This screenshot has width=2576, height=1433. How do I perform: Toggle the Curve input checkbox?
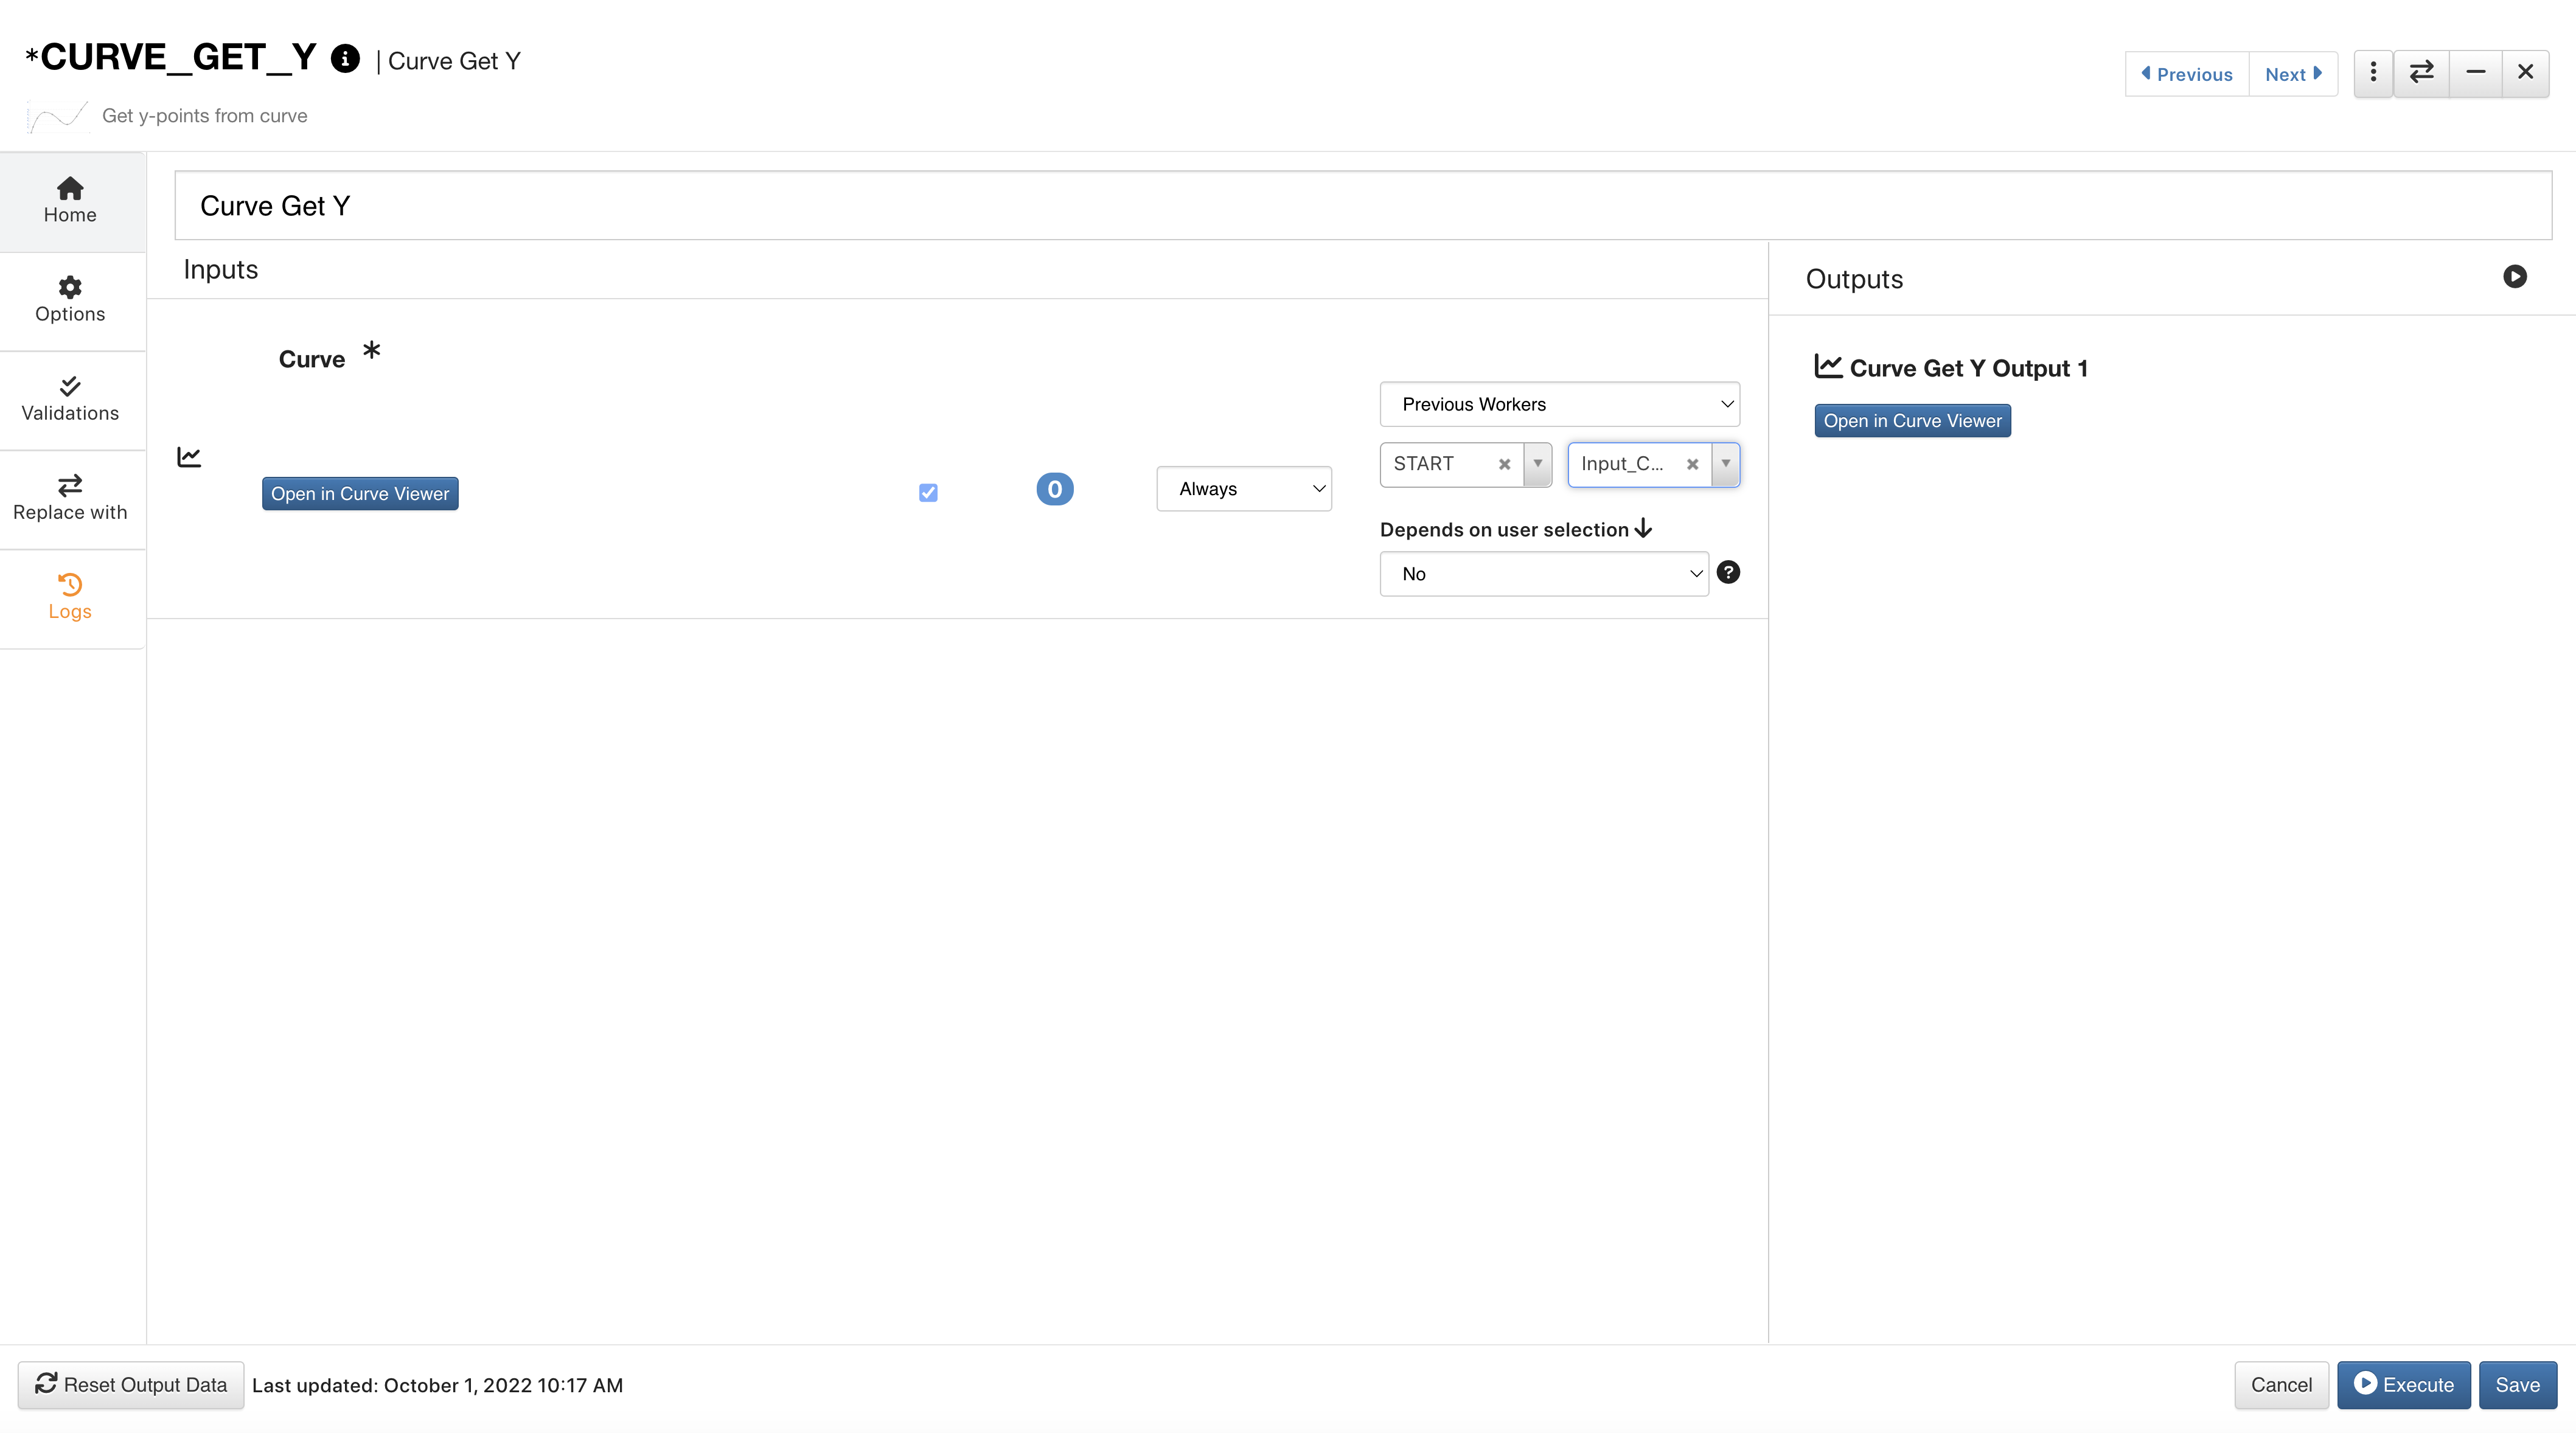coord(928,492)
